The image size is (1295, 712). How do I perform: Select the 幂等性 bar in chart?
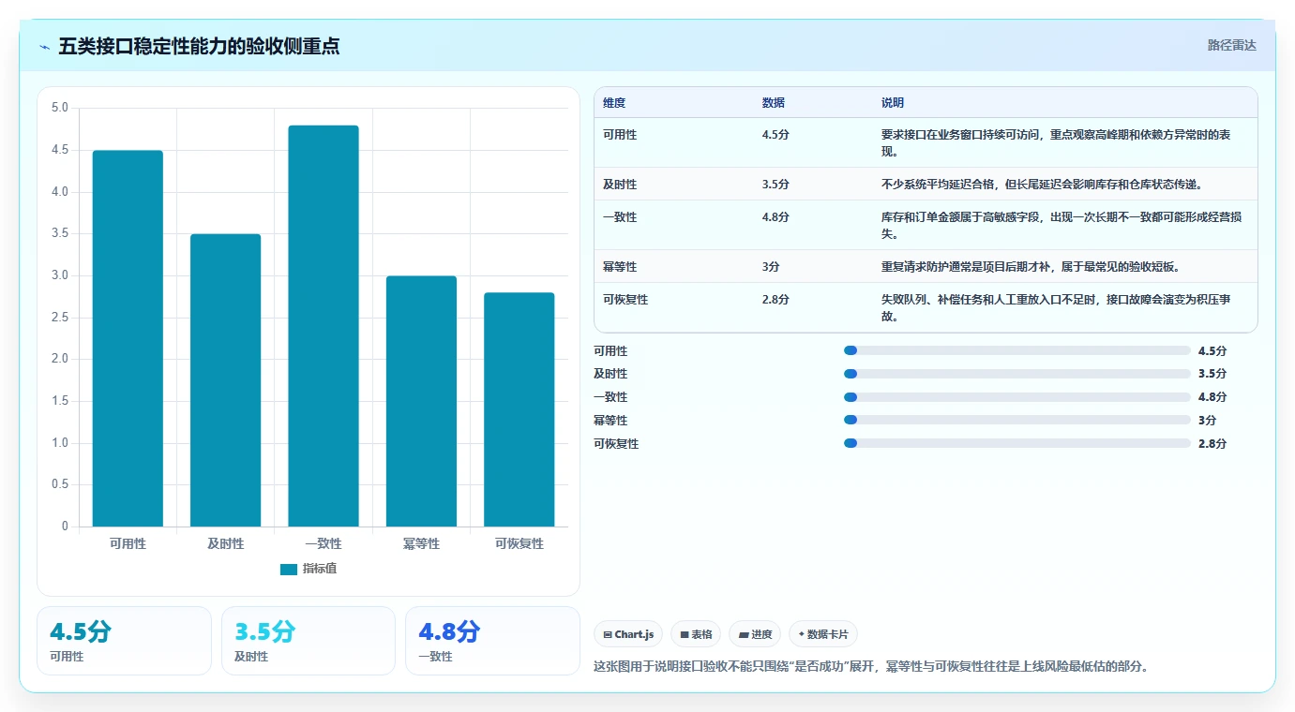pos(421,401)
